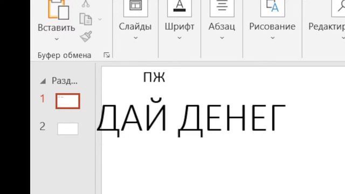The height and width of the screenshot is (194, 345).
Task: Click the Шрифт font icon
Action: 180,8
